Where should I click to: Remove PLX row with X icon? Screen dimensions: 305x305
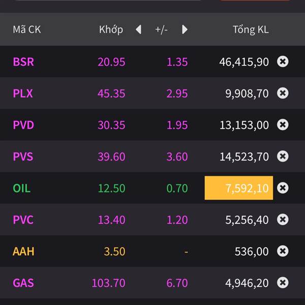pos(283,93)
